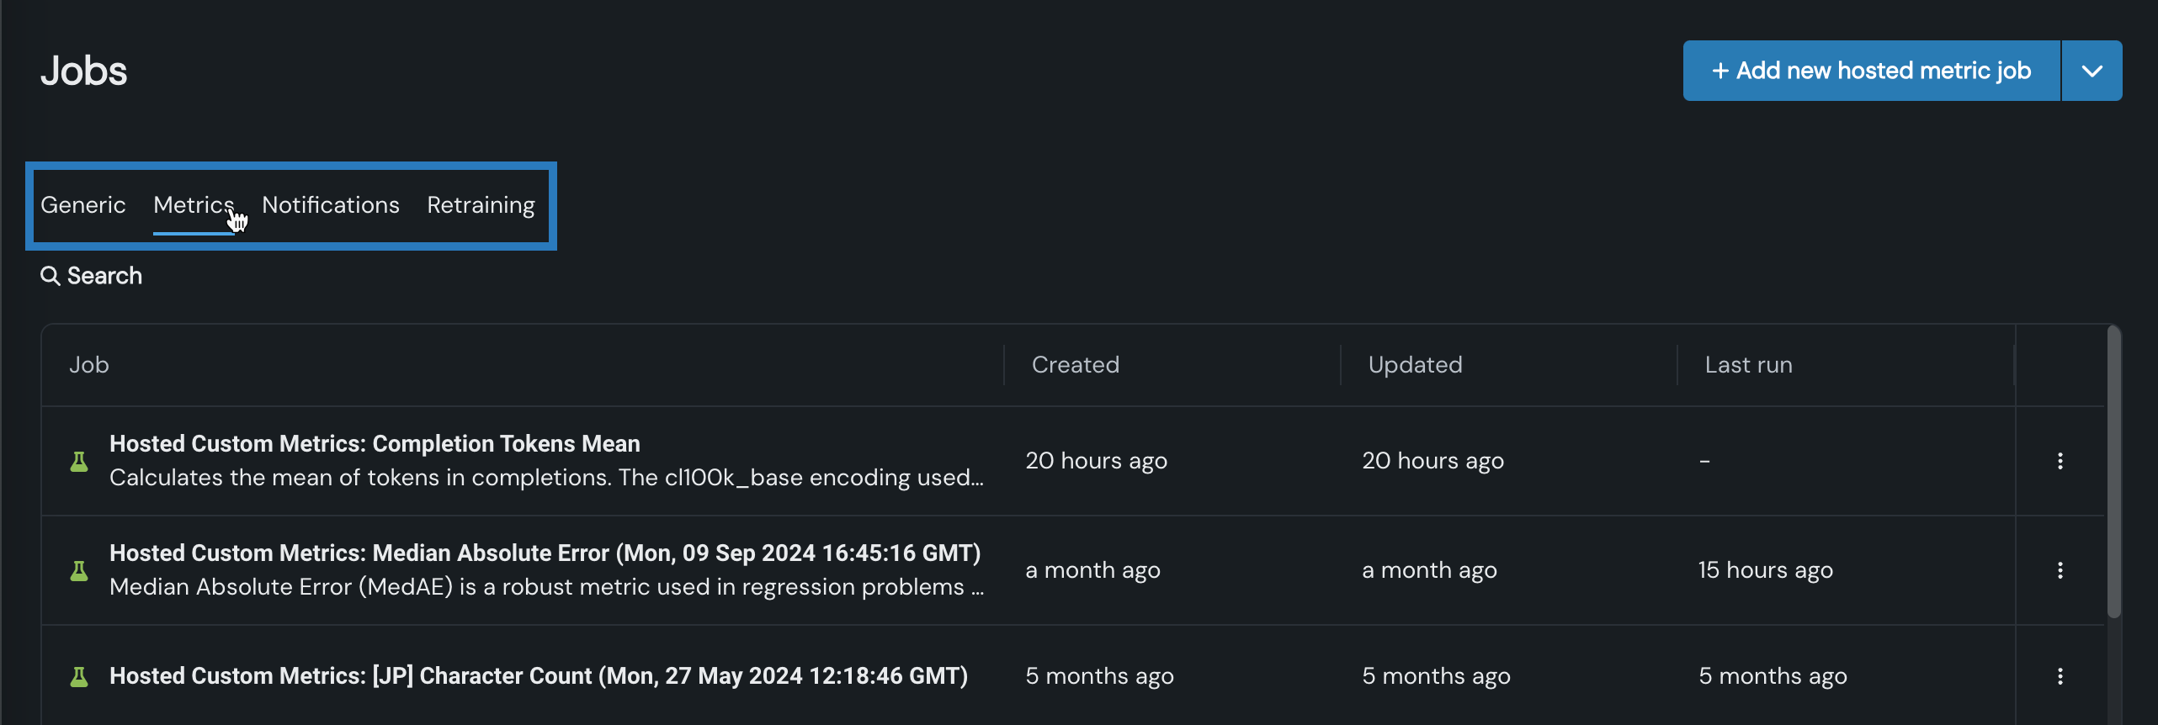Open the JP Character Count job

(538, 676)
